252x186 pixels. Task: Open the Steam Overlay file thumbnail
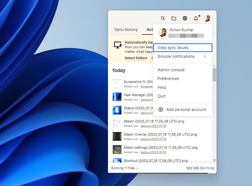coord(117,136)
